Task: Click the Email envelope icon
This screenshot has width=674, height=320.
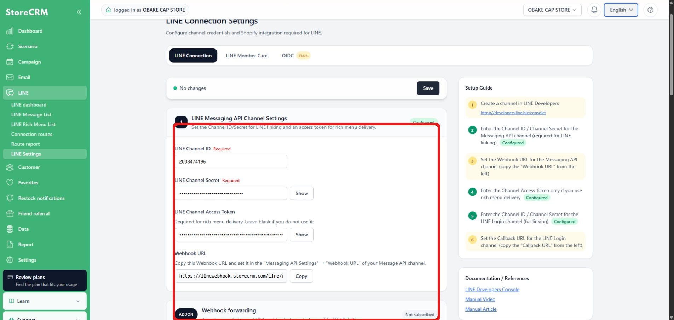Action: pyautogui.click(x=10, y=77)
